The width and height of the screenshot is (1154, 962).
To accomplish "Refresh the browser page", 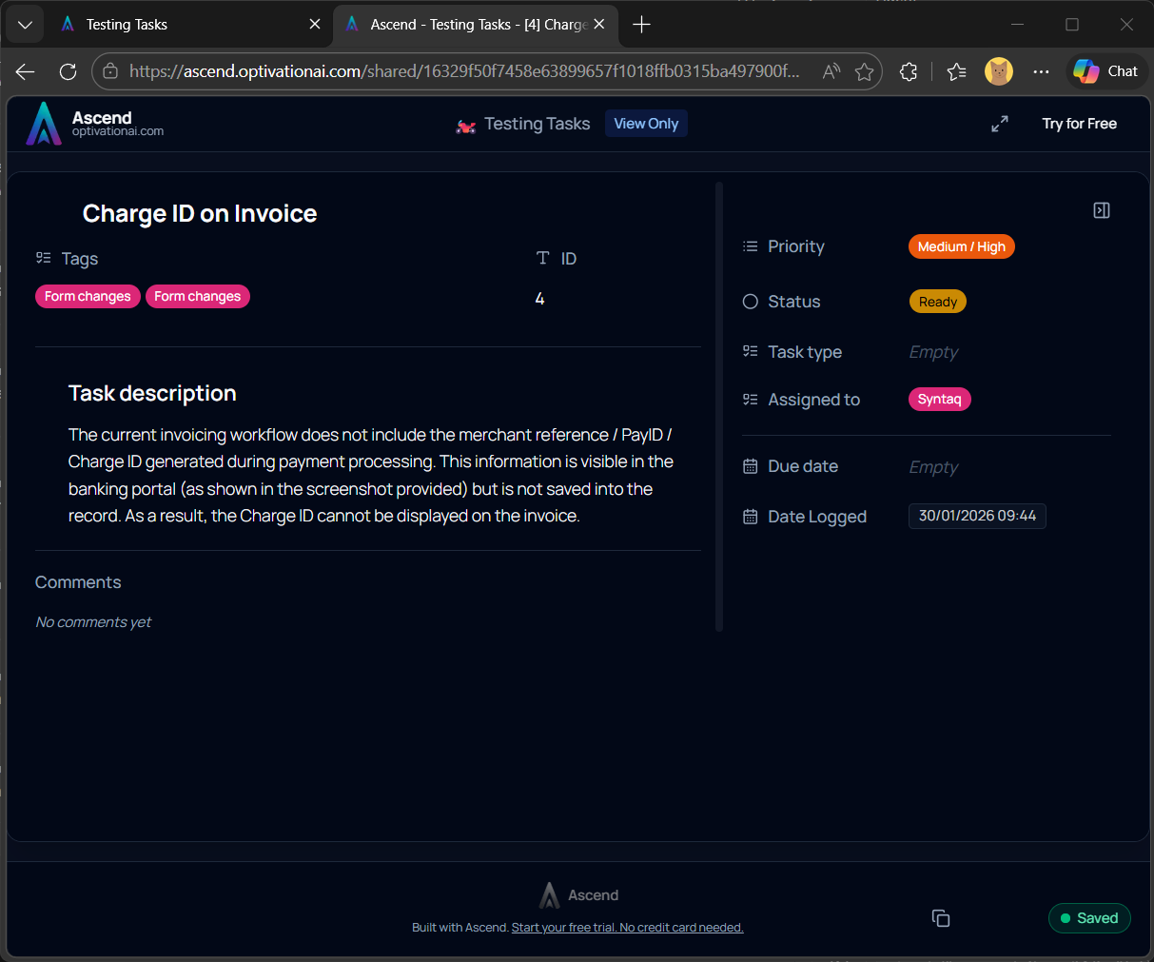I will 68,71.
